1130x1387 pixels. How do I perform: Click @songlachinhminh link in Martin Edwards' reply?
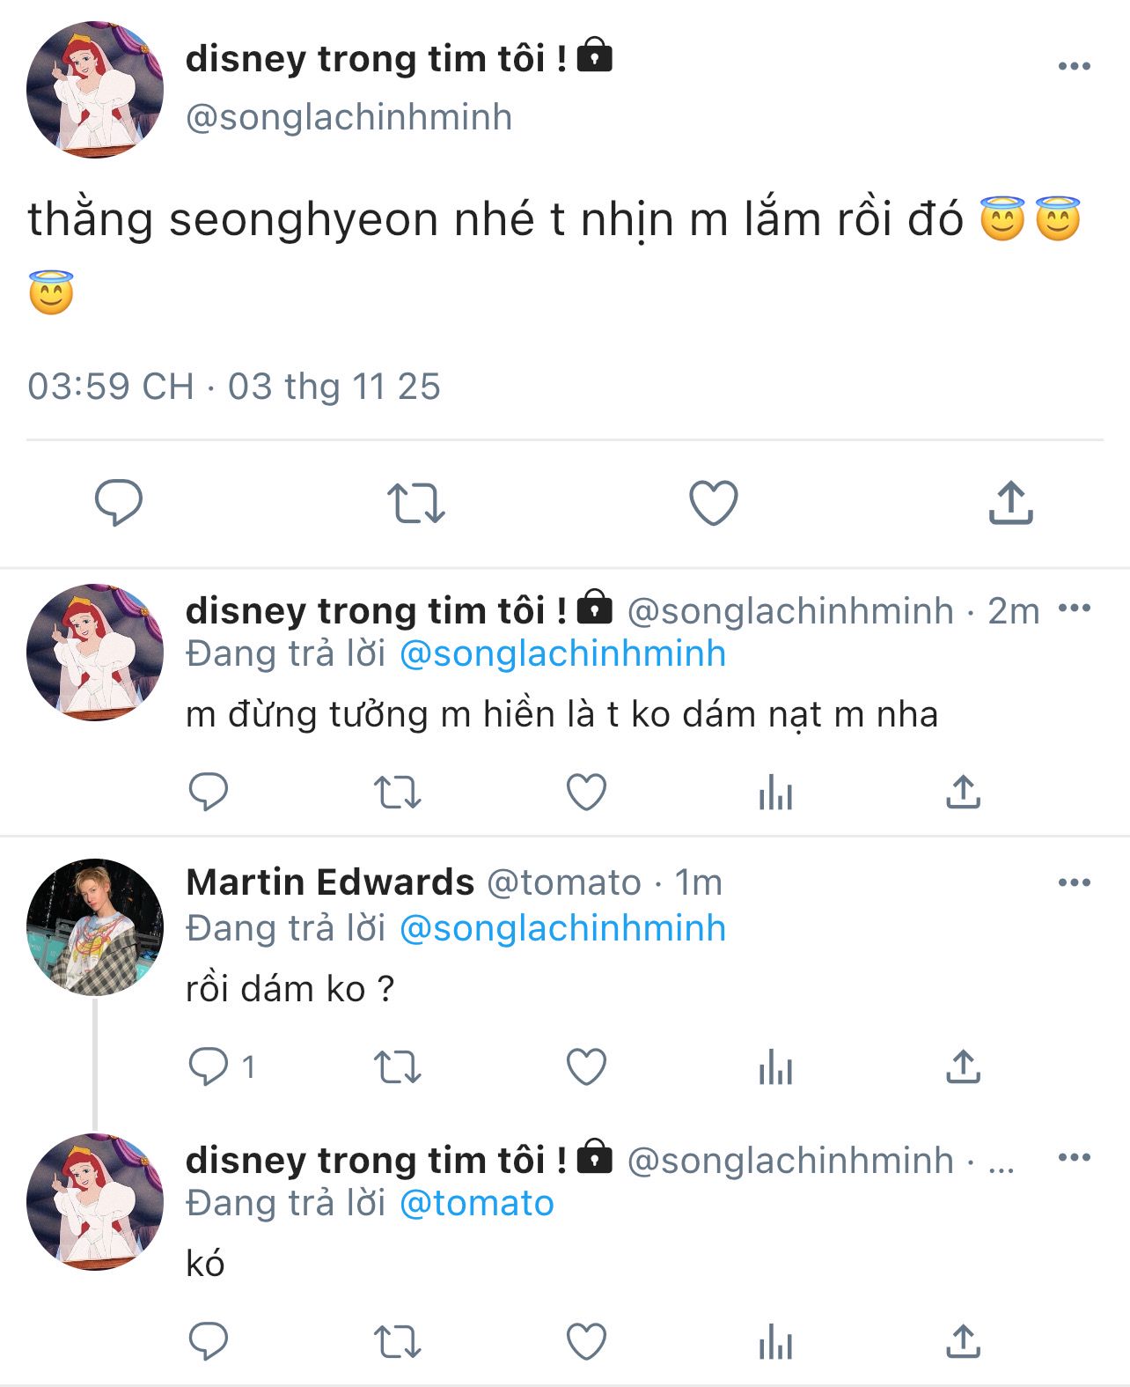[x=562, y=928]
